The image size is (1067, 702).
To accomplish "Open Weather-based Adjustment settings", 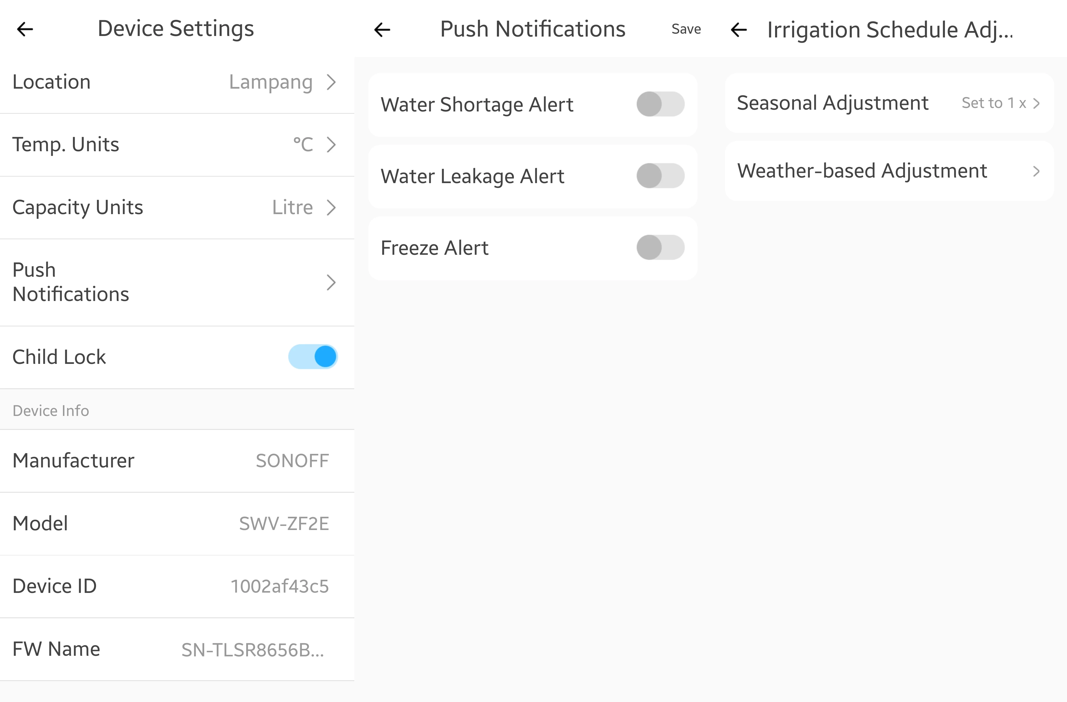I will click(x=889, y=171).
